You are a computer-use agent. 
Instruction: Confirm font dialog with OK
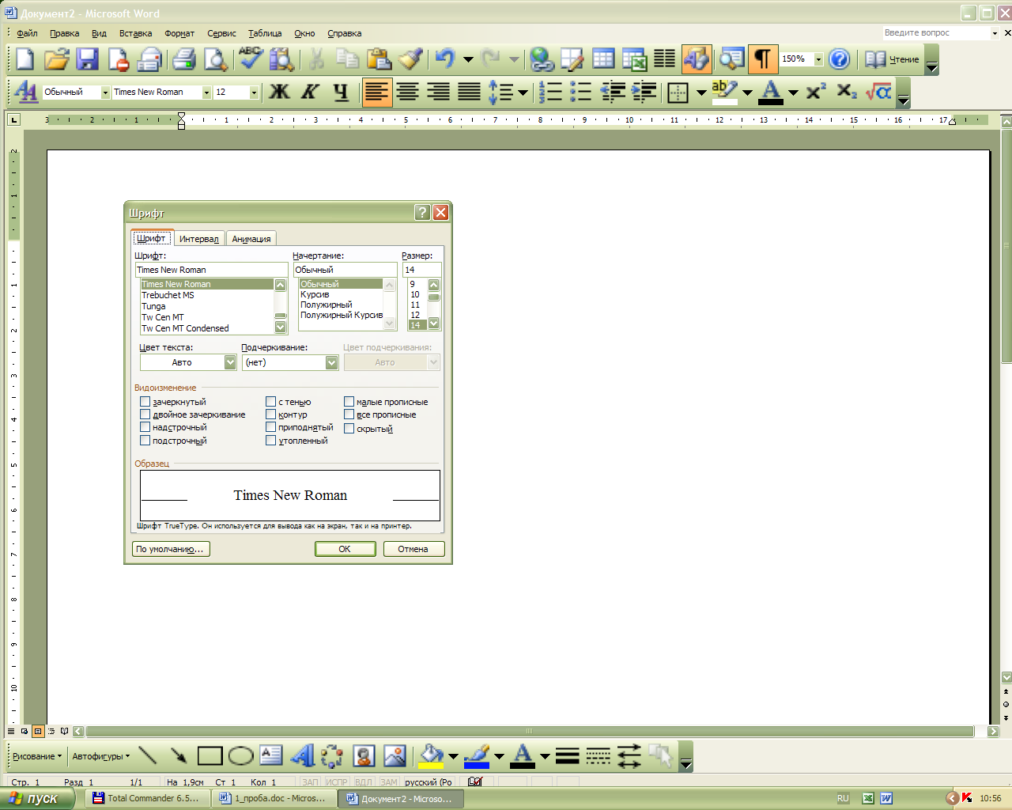[x=345, y=549]
